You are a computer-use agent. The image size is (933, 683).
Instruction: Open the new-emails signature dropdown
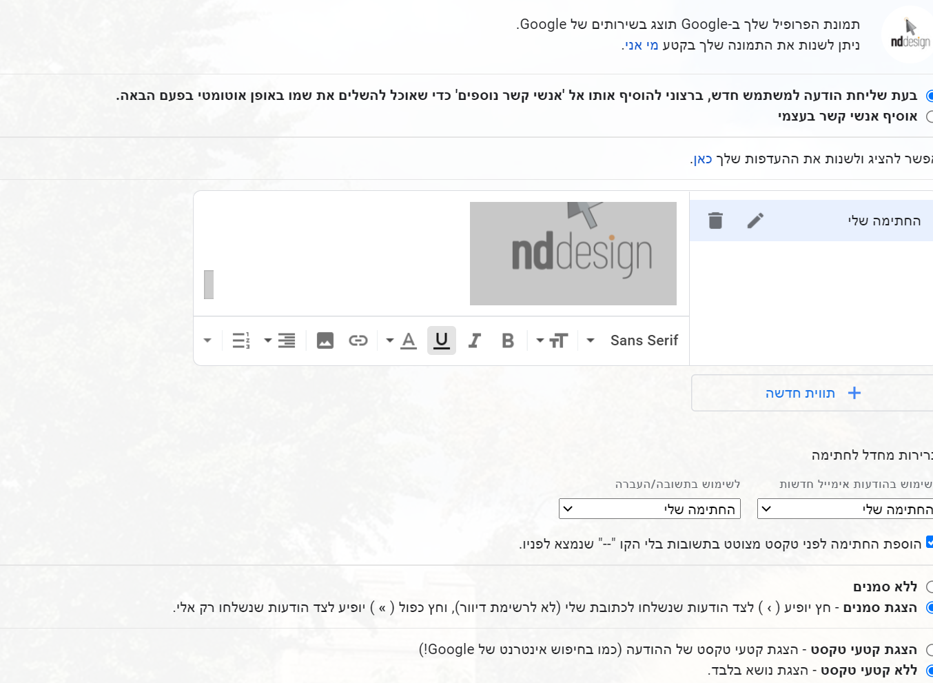click(x=845, y=509)
